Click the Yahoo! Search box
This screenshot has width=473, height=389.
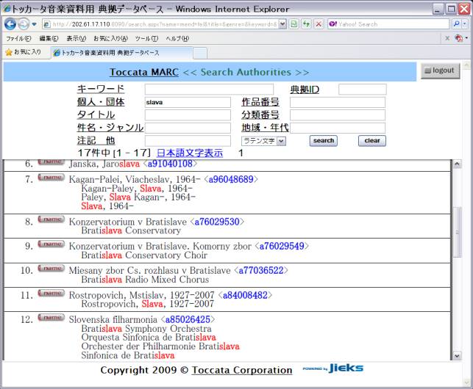point(389,24)
